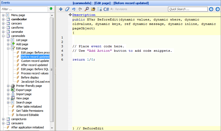Click the Quick Search input field
The height and width of the screenshot is (131, 221).
click(x=187, y=9)
